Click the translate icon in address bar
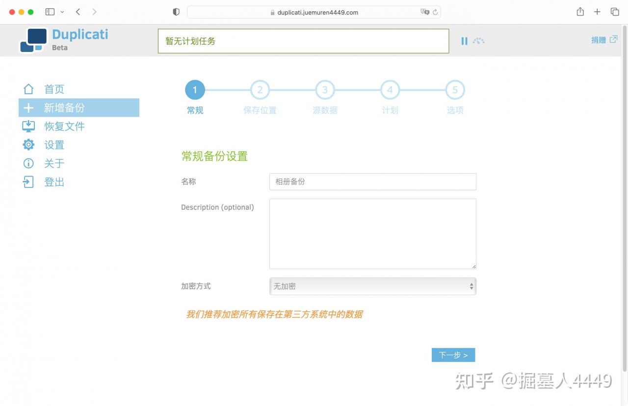The height and width of the screenshot is (406, 628). pyautogui.click(x=425, y=12)
